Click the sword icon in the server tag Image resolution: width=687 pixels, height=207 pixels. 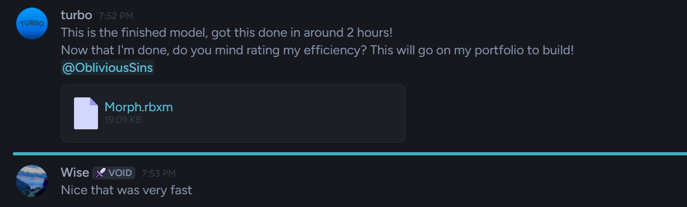click(x=100, y=173)
